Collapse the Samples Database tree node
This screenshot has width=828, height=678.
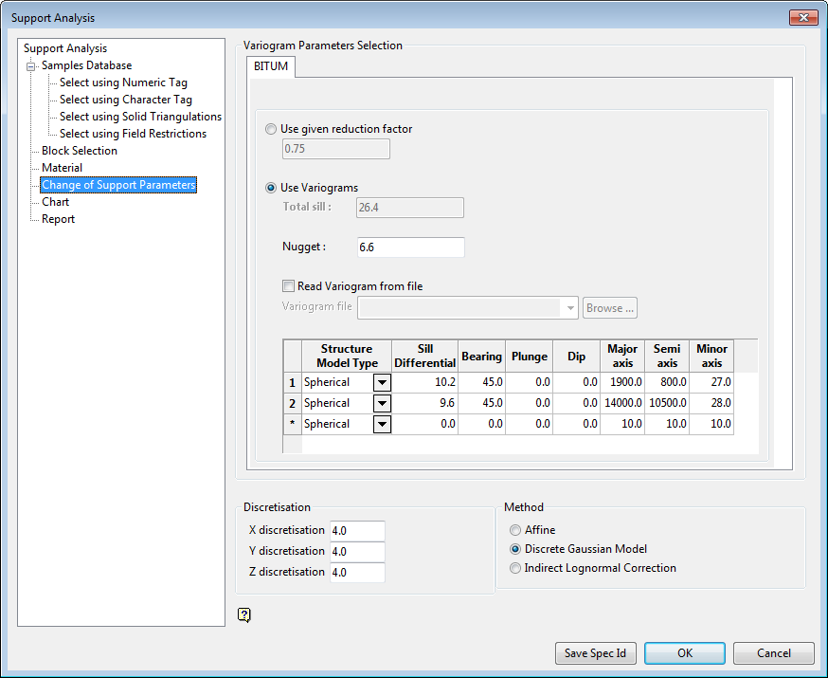(30, 66)
